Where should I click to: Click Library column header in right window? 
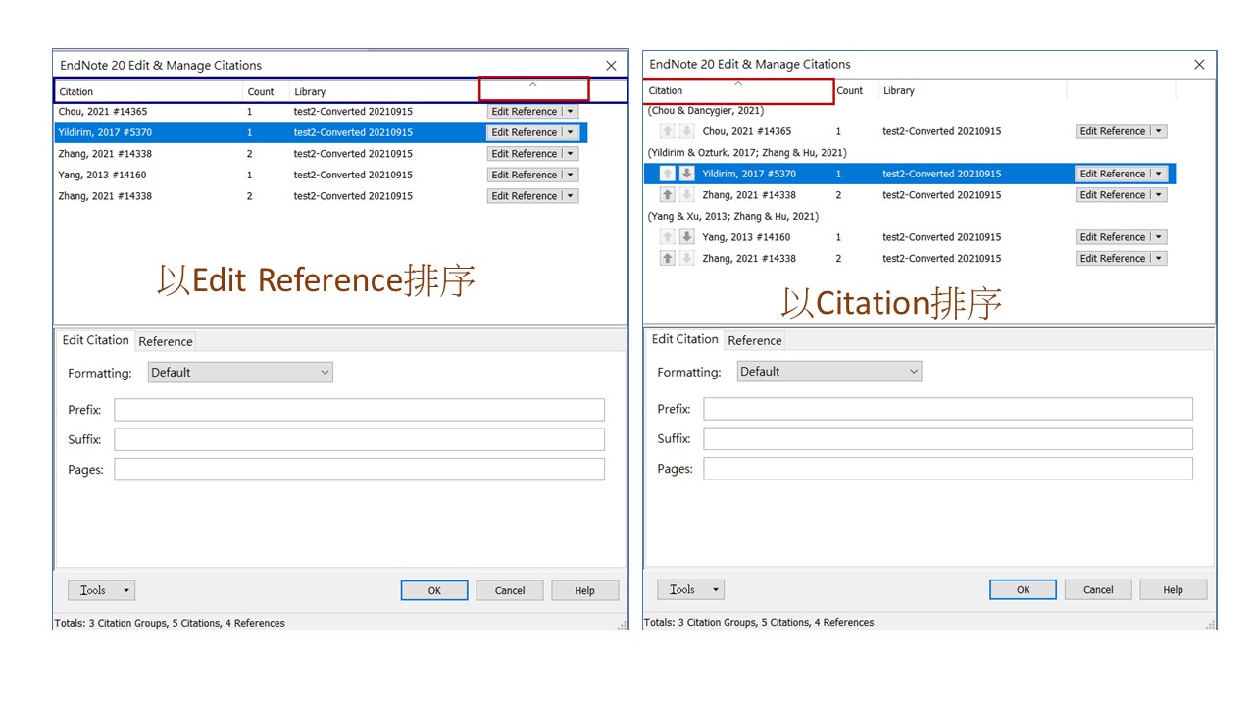tap(973, 90)
